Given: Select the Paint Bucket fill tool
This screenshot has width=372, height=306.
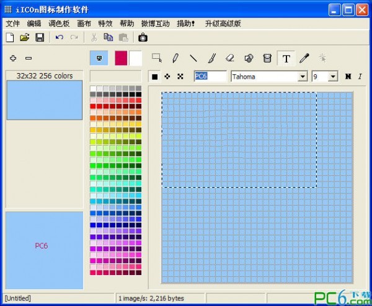Looking at the screenshot, I should (x=267, y=58).
